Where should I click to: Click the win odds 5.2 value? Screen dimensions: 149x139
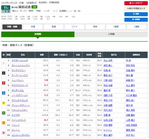tap(46, 95)
